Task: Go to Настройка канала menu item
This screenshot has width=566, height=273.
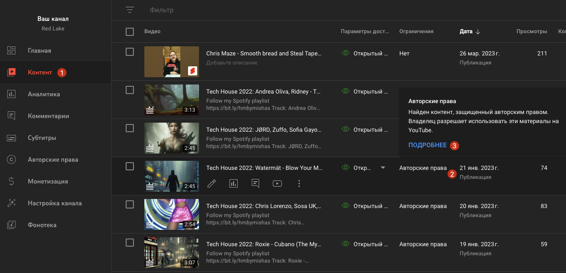Action: tap(55, 203)
